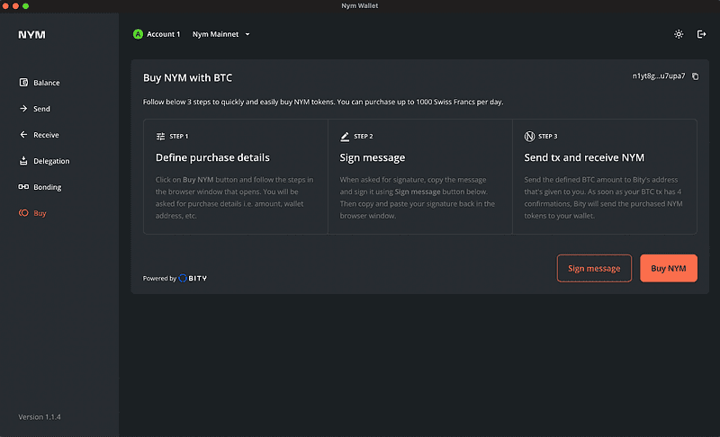Screen dimensions: 720x437
Task: Go to the Bonding section
Action: (48, 187)
